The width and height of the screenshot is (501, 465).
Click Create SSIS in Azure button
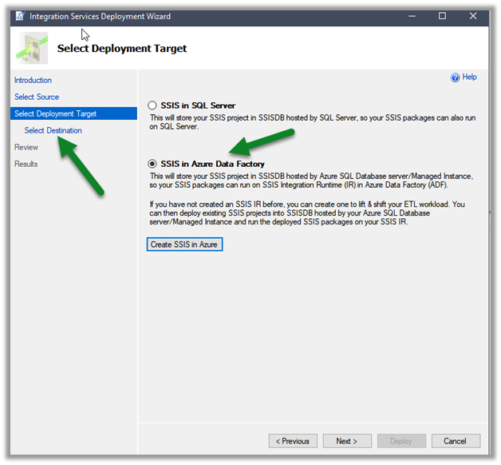tap(184, 244)
